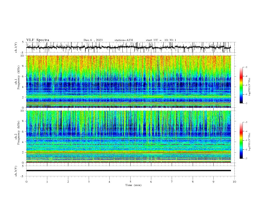Click the log(PSD) label beside ch.1 colorbar
264x204 pixels.
(250, 87)
